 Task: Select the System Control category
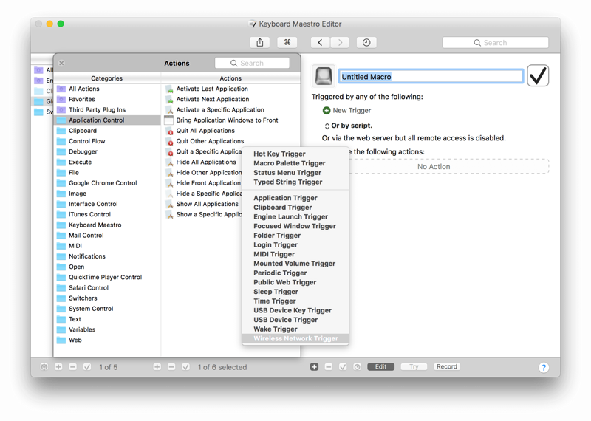tap(107, 309)
